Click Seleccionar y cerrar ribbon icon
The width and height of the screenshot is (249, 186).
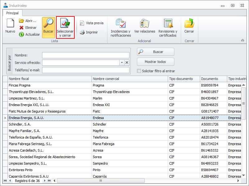point(65,24)
